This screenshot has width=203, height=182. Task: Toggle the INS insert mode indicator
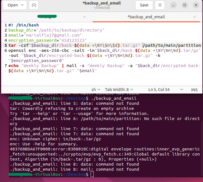[x=194, y=90]
